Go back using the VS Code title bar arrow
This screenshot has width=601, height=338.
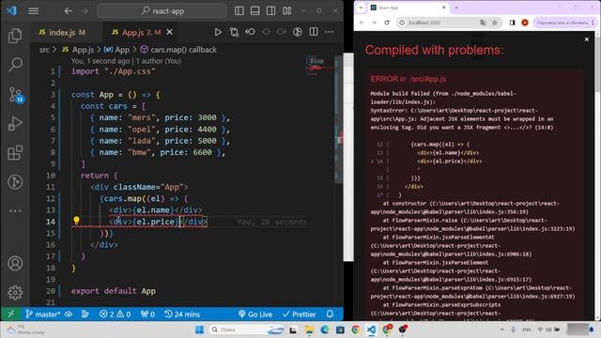point(68,11)
